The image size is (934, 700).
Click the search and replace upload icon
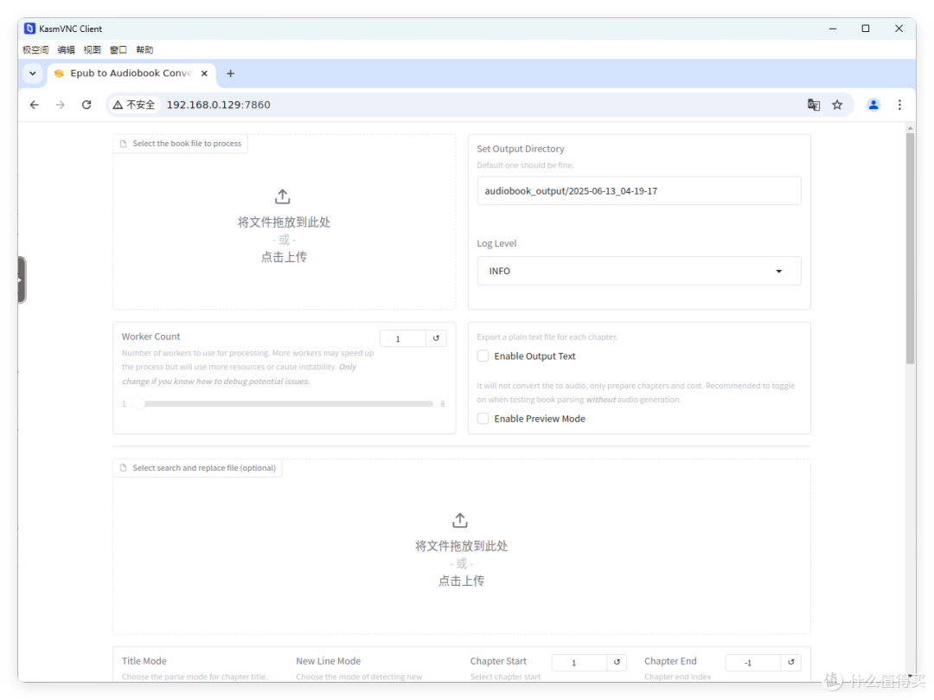[x=460, y=520]
